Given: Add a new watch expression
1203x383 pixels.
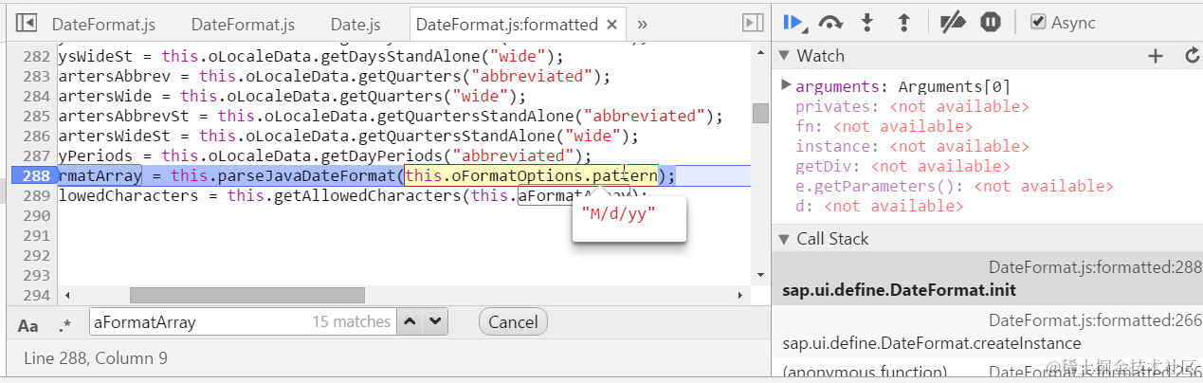Looking at the screenshot, I should pos(1155,56).
